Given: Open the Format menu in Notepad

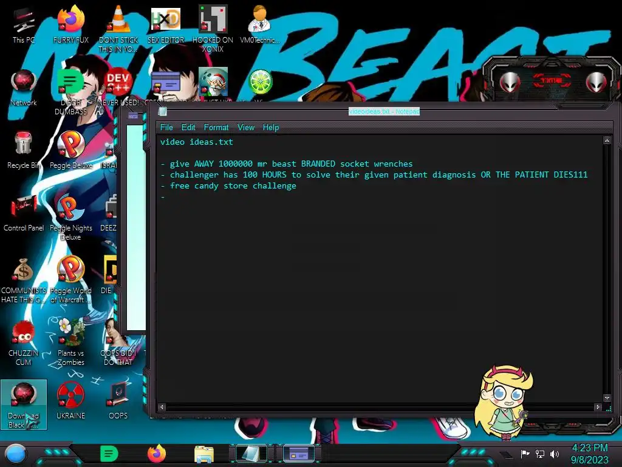Looking at the screenshot, I should tap(216, 128).
